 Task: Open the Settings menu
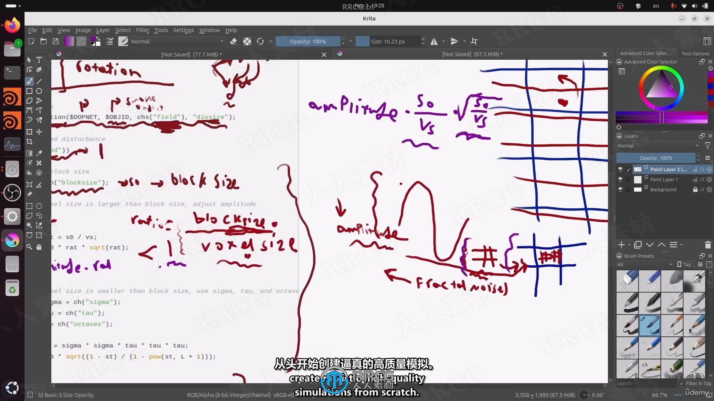coord(183,30)
